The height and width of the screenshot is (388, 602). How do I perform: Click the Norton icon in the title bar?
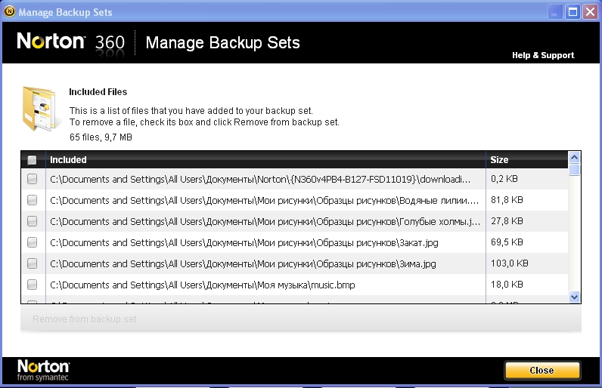(9, 11)
